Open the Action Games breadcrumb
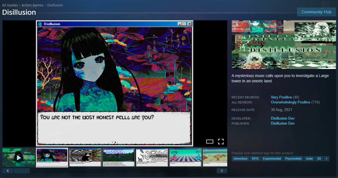The width and height of the screenshot is (338, 178). tap(33, 5)
